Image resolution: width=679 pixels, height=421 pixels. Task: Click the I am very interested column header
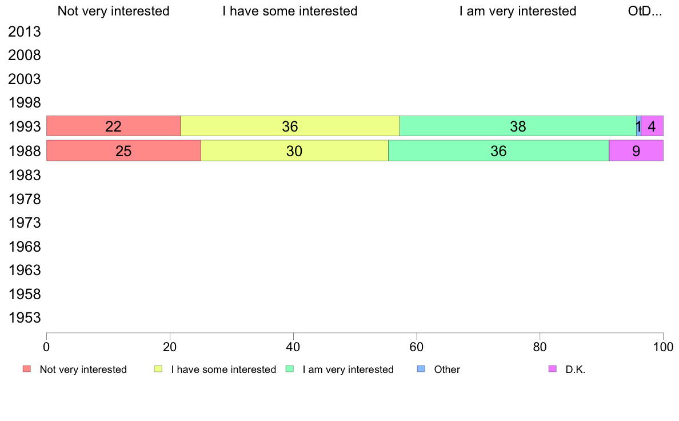point(518,11)
